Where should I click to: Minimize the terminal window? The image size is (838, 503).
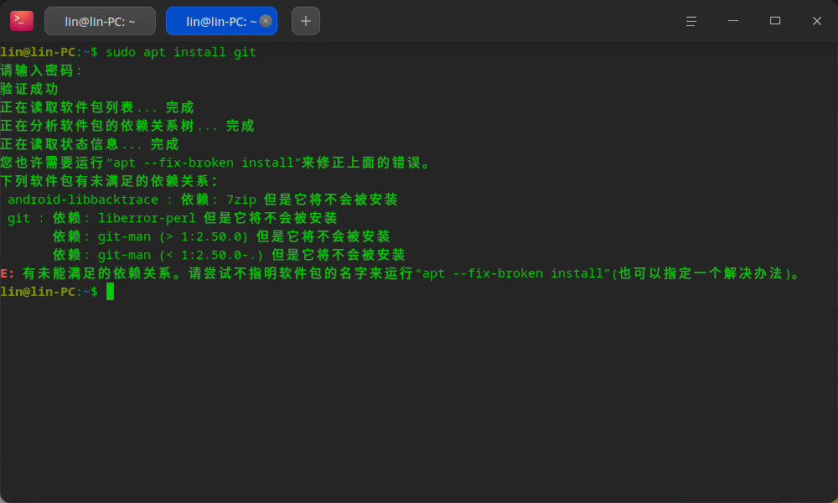733,21
